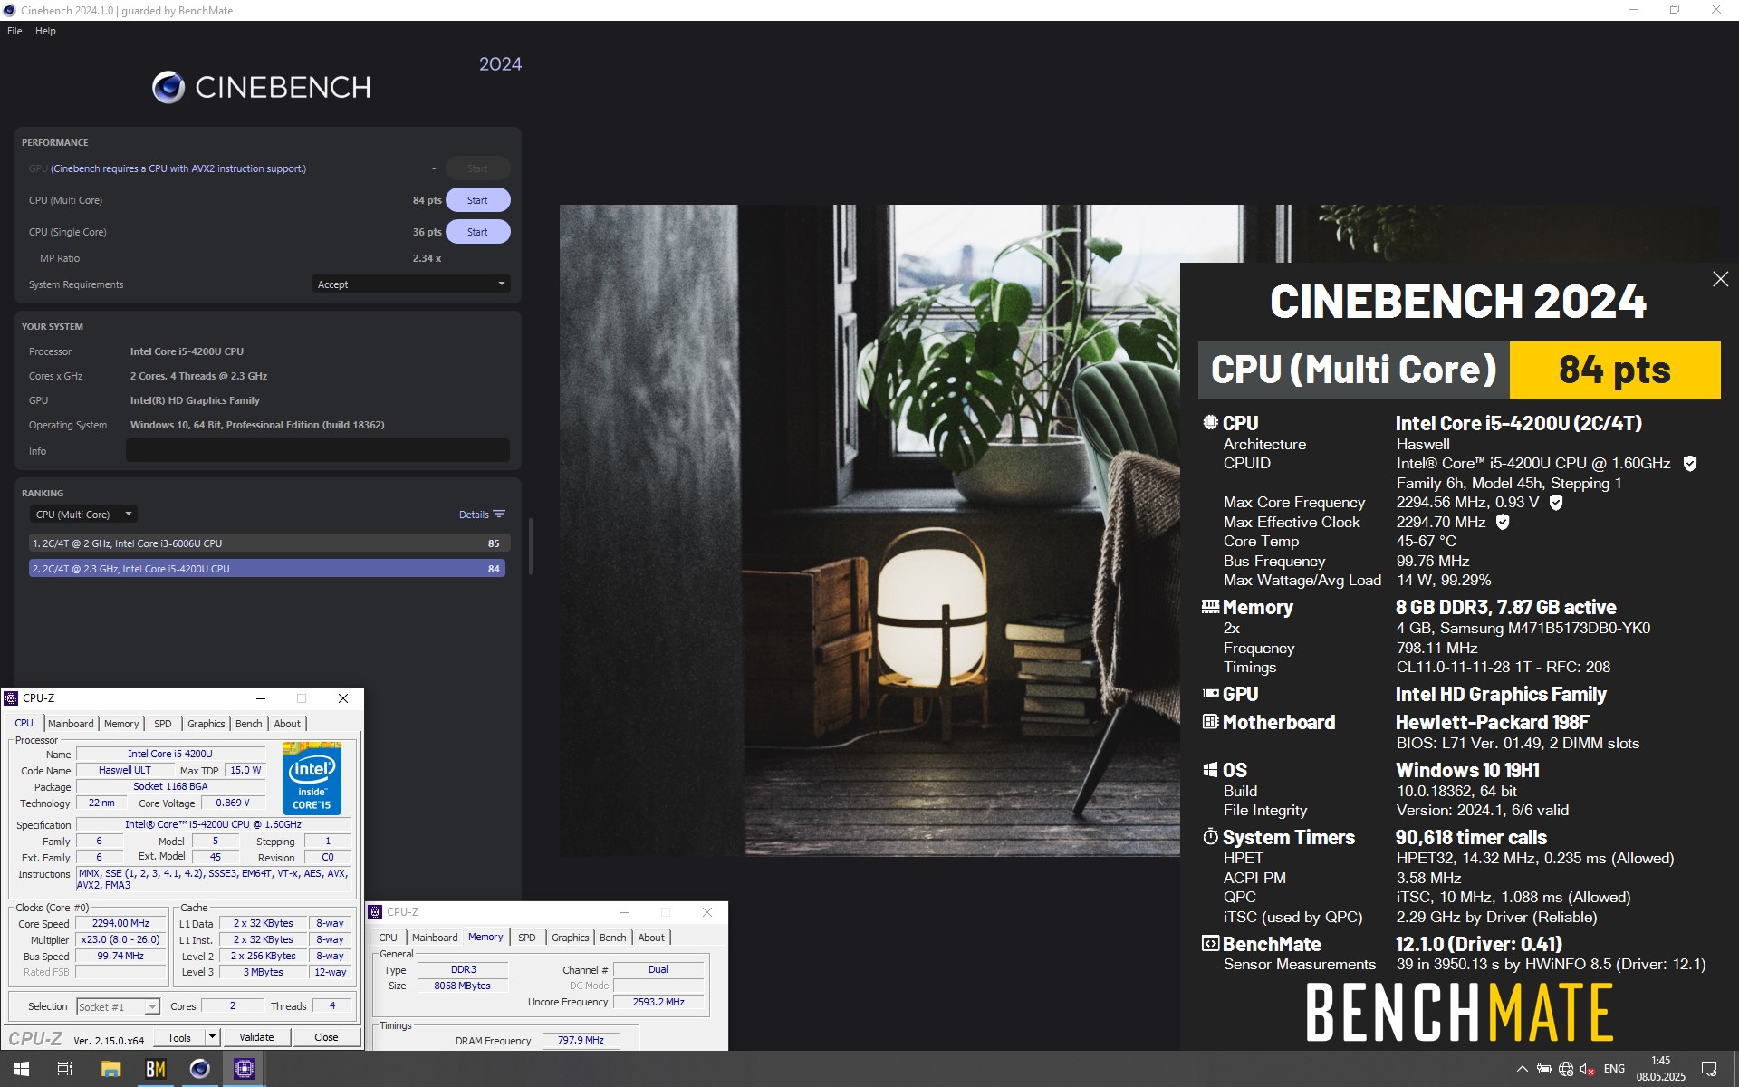Click the Cinebench taskbar icon
Screen dimensions: 1739x1087
(200, 1069)
